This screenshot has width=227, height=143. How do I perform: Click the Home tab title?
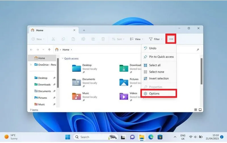click(40, 30)
